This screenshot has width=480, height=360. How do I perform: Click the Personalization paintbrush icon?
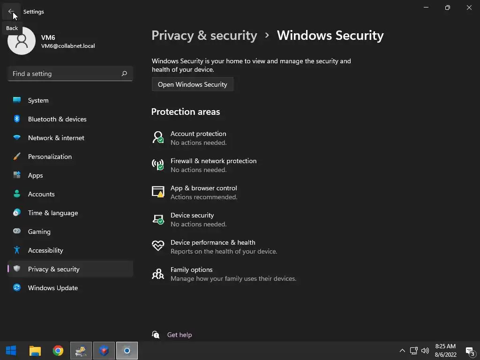coord(17,156)
